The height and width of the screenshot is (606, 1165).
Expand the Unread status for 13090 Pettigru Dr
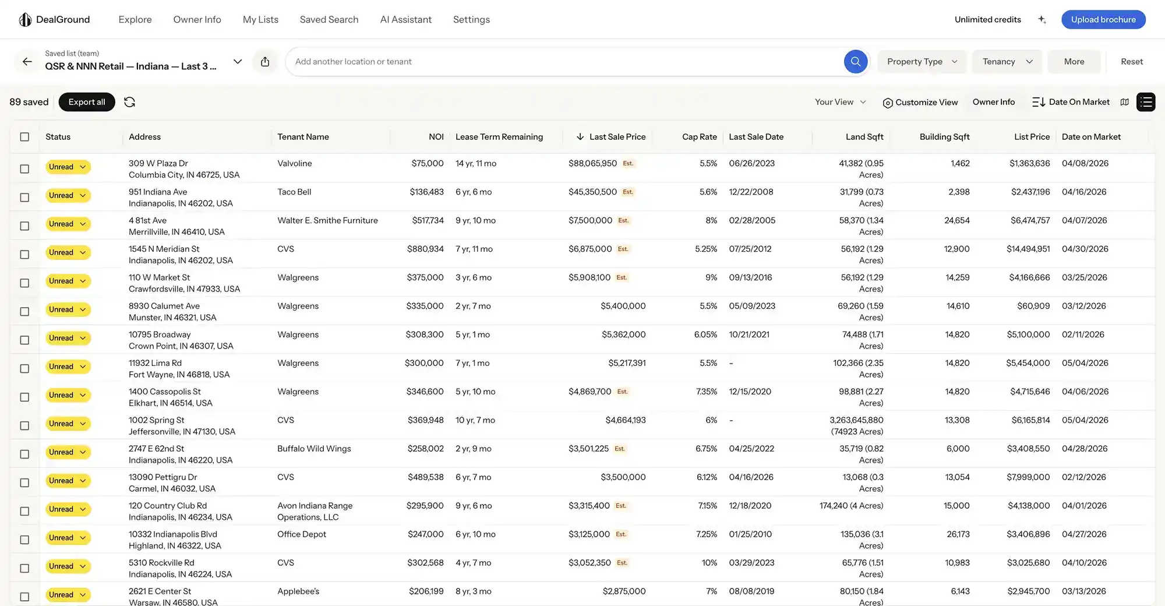tap(68, 481)
